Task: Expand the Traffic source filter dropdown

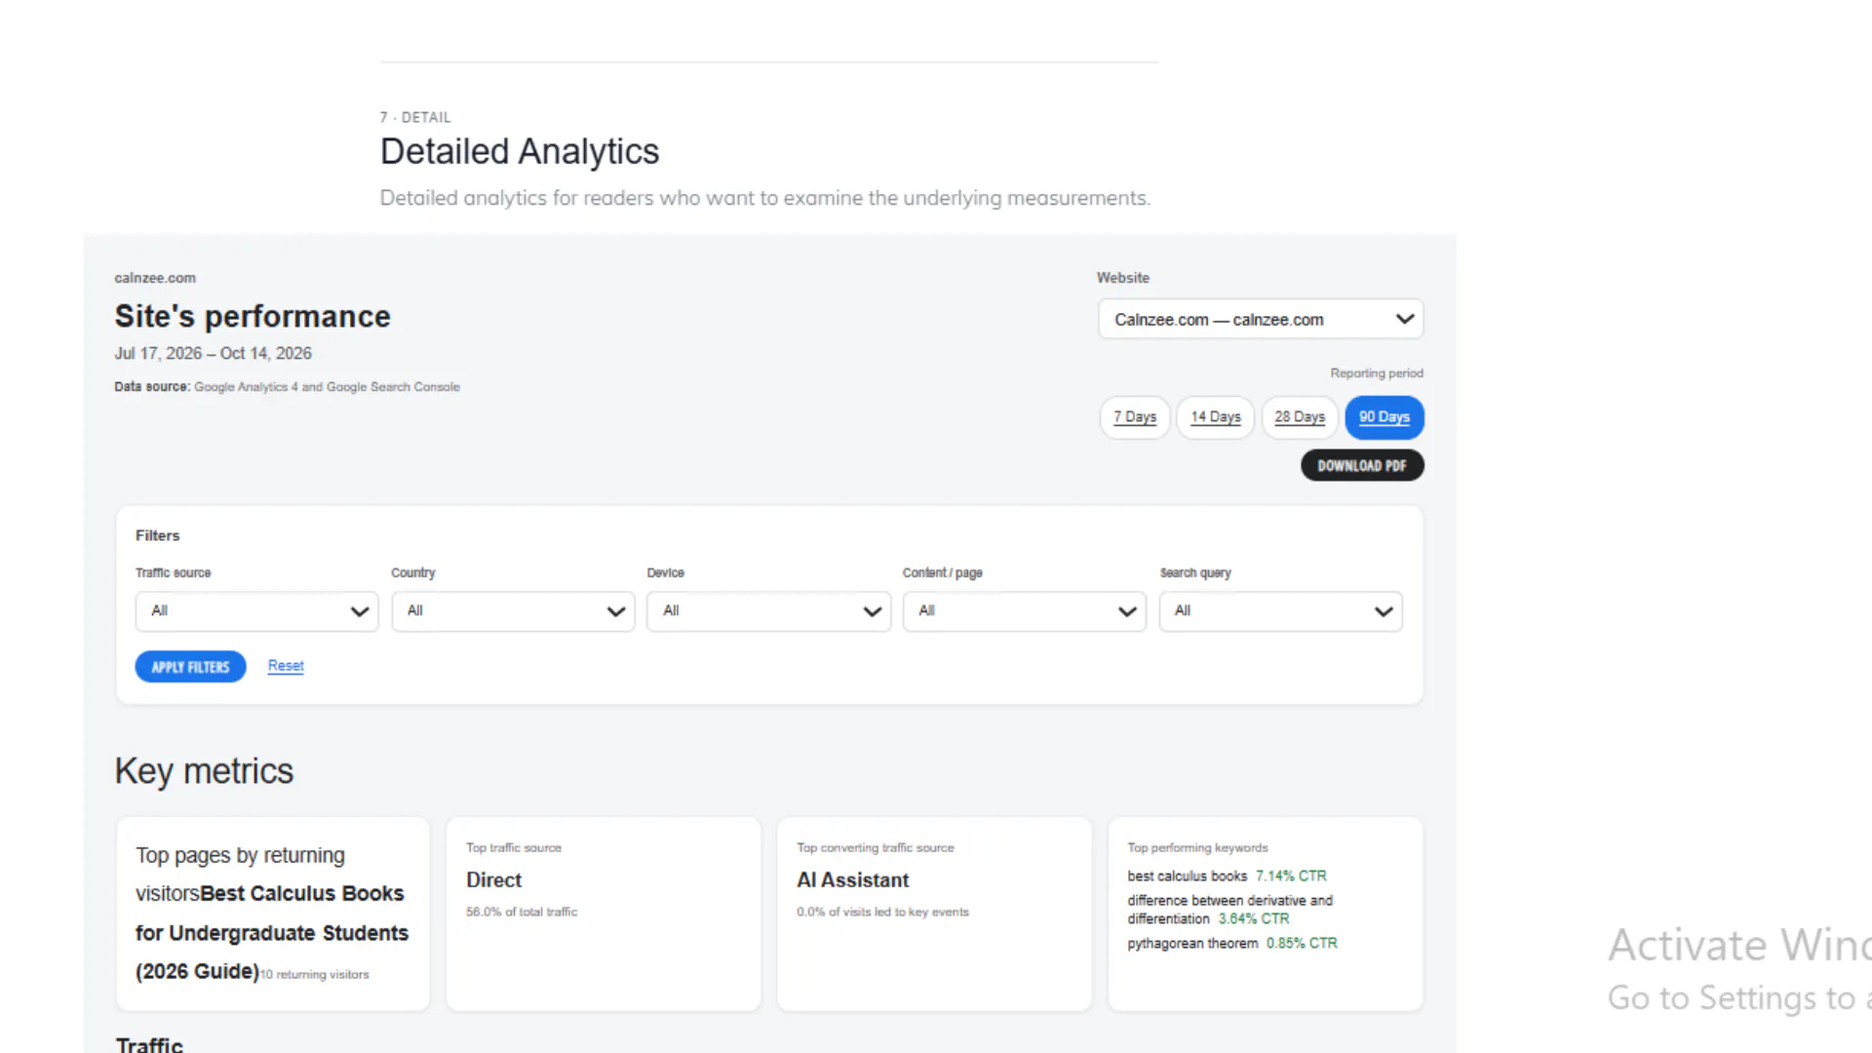Action: (257, 611)
